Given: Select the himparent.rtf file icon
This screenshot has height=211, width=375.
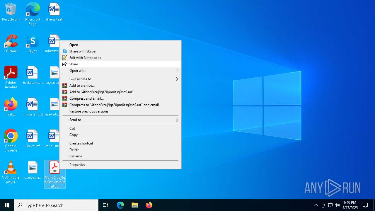Looking at the screenshot, I should click(33, 107).
